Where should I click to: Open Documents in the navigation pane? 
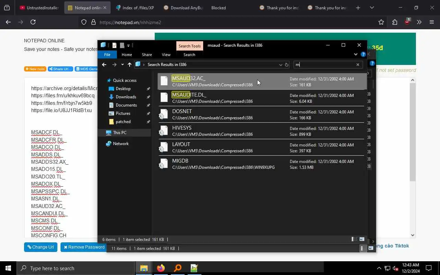click(126, 105)
